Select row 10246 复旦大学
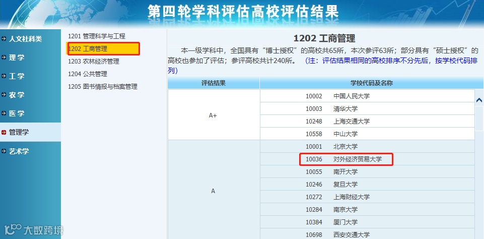This screenshot has height=239, width=484. pos(367,184)
